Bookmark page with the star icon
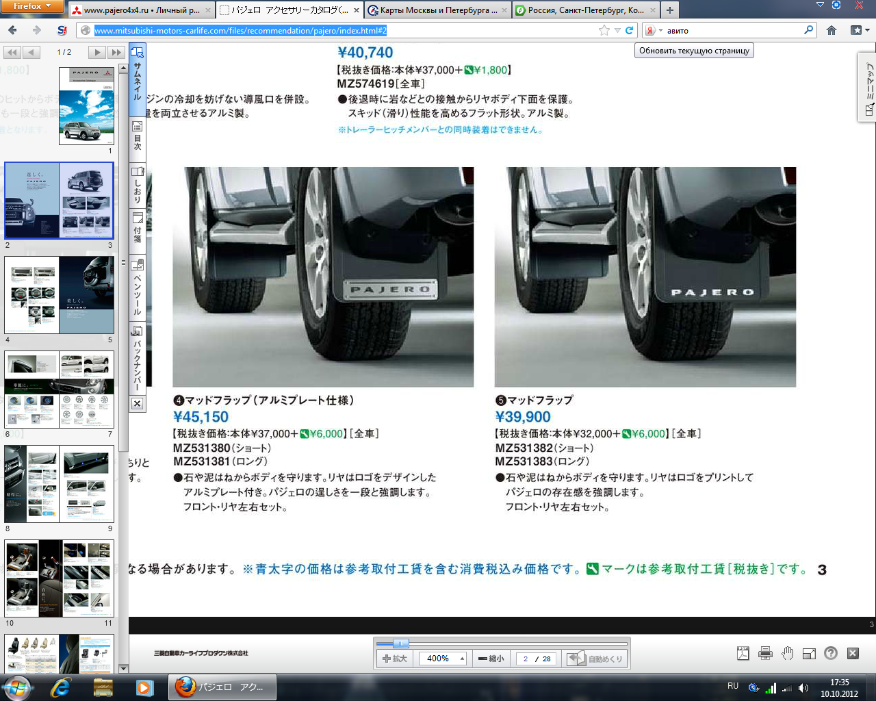876x701 pixels. (x=604, y=30)
